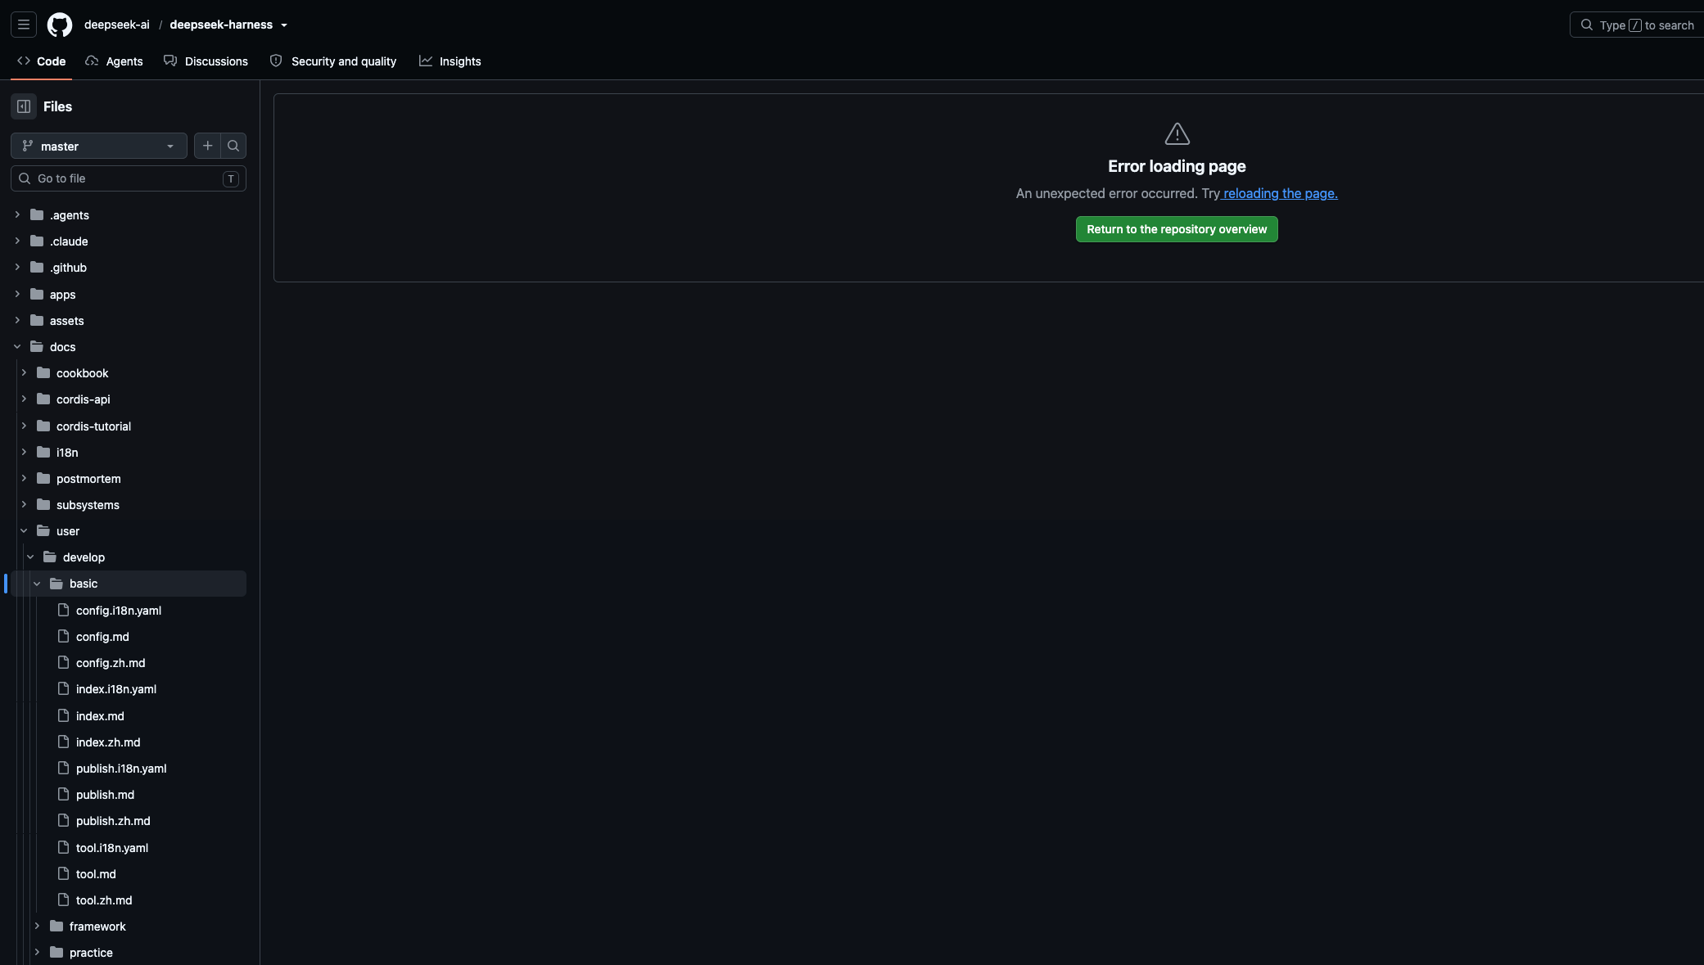Click the reloading the page link
The image size is (1704, 965).
pos(1280,193)
